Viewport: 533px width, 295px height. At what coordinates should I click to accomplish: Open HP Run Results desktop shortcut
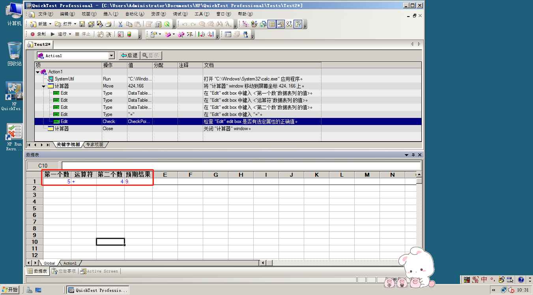click(x=14, y=137)
